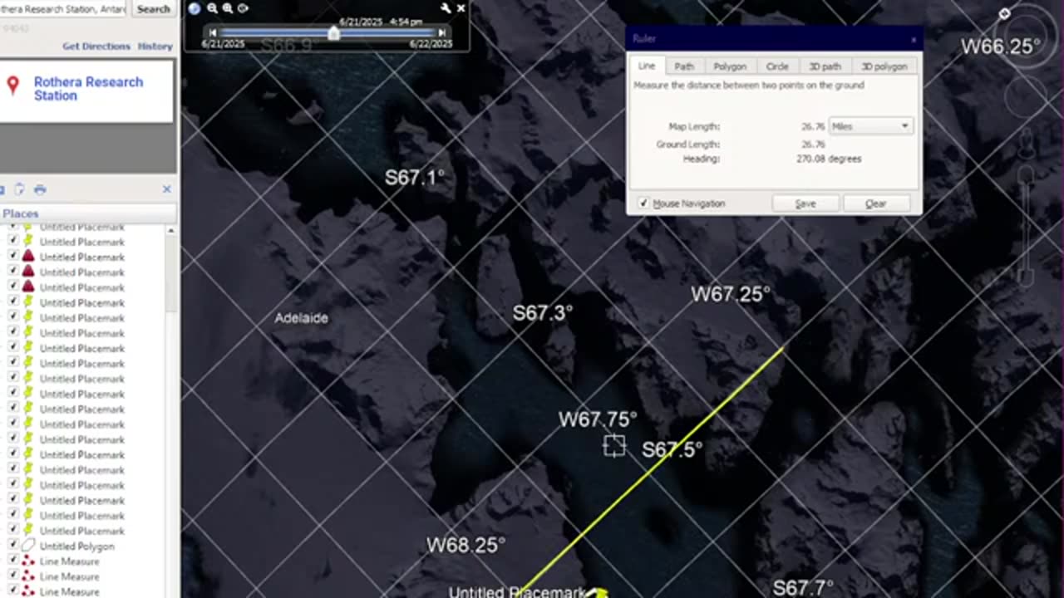Image resolution: width=1064 pixels, height=598 pixels.
Task: Click the map zoom slider track
Action: coord(1027,224)
